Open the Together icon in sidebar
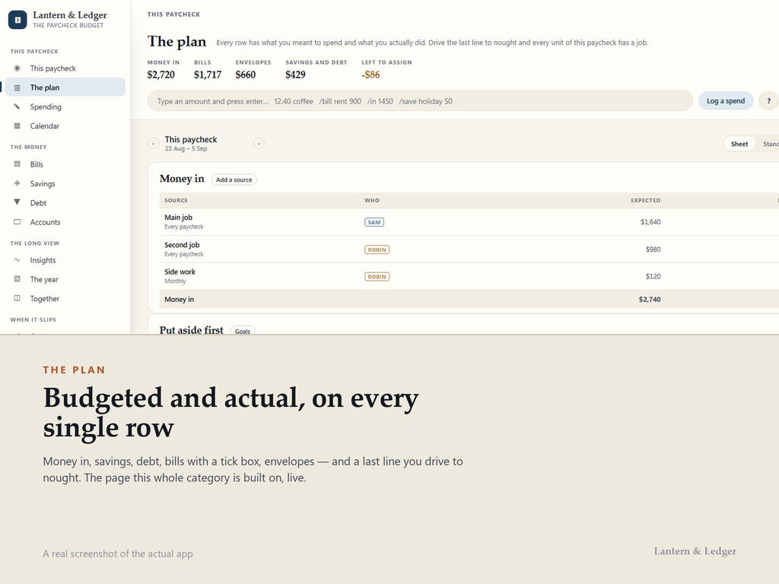 pyautogui.click(x=17, y=298)
